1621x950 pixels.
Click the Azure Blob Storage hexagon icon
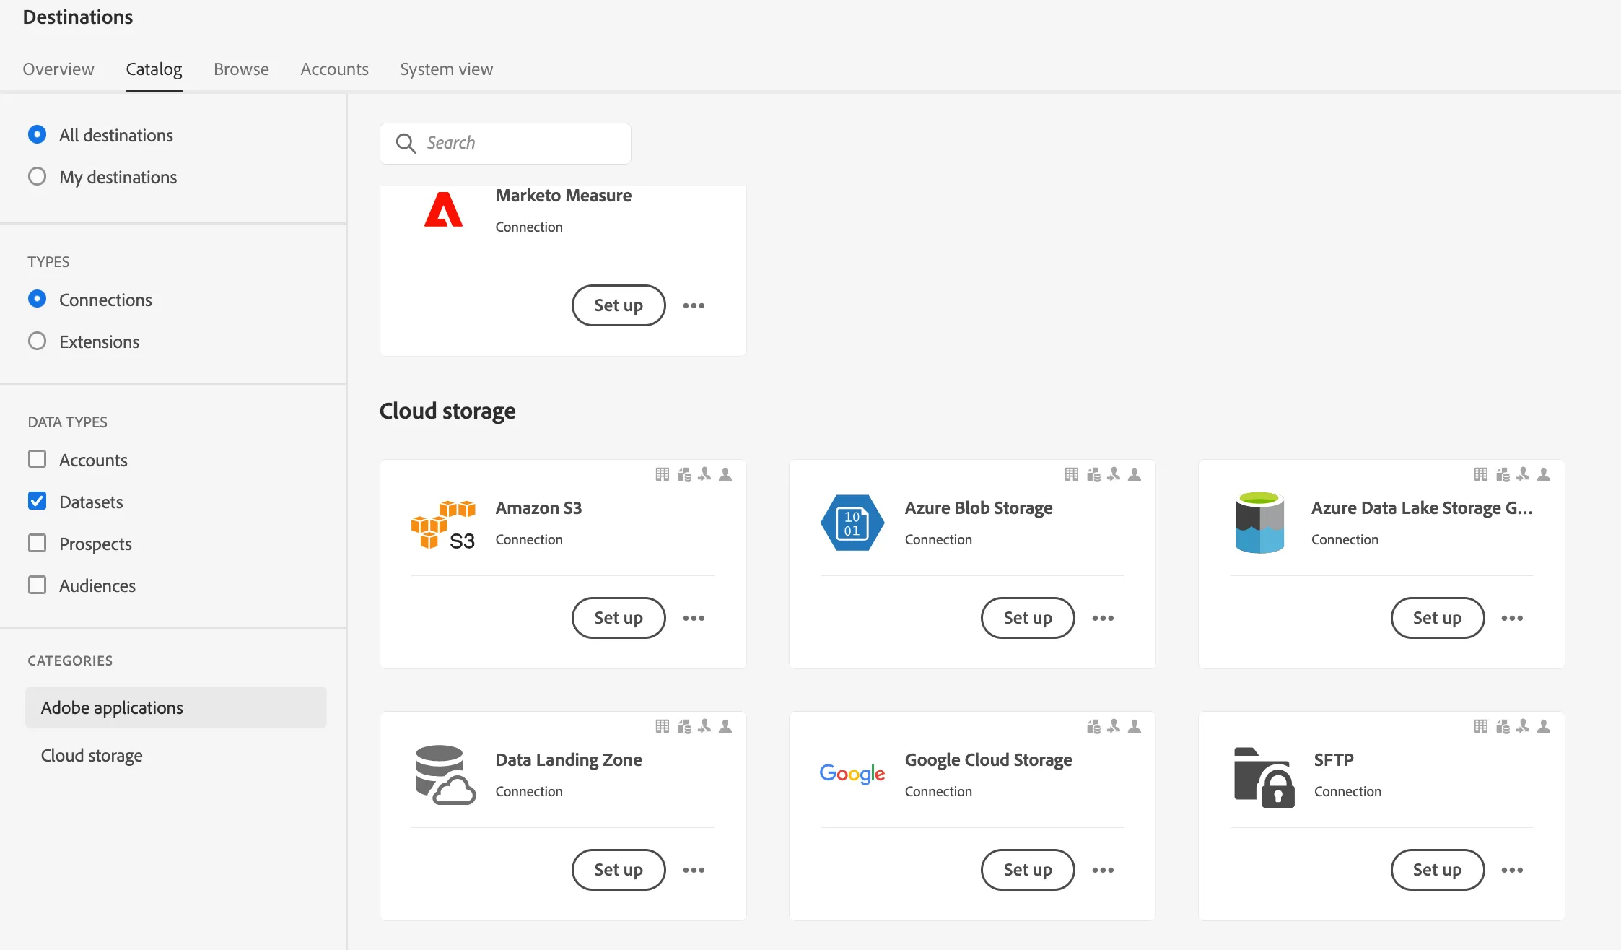tap(852, 523)
